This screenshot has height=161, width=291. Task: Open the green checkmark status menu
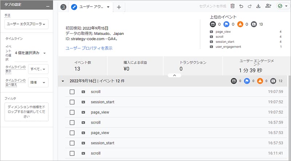[x=282, y=7]
